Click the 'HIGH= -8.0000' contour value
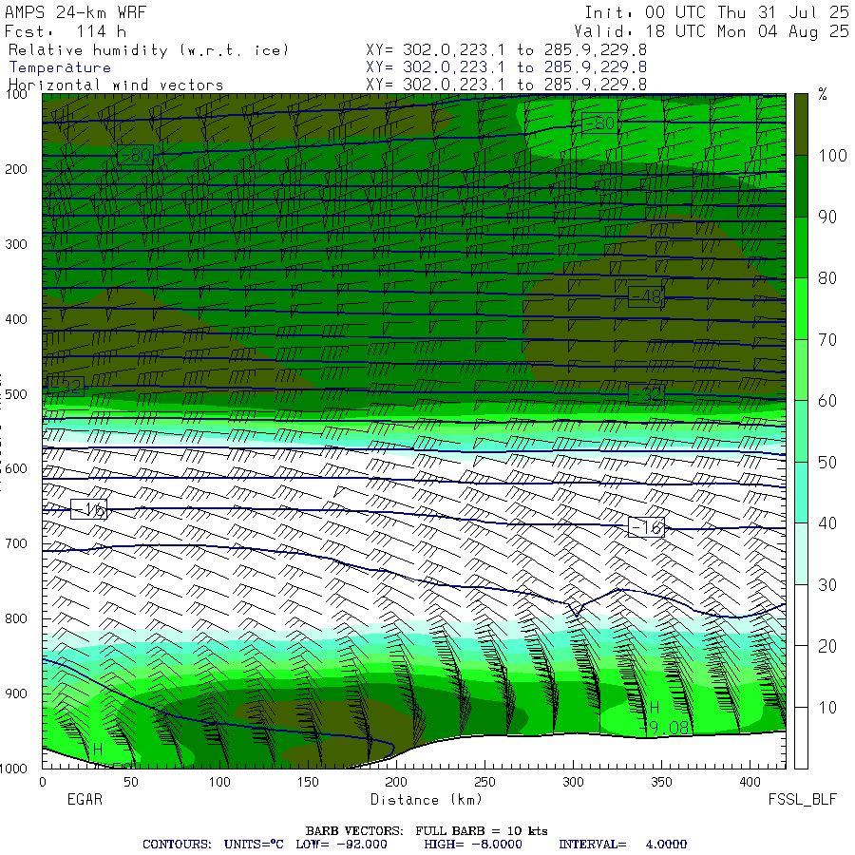The height and width of the screenshot is (855, 855). coord(473,845)
